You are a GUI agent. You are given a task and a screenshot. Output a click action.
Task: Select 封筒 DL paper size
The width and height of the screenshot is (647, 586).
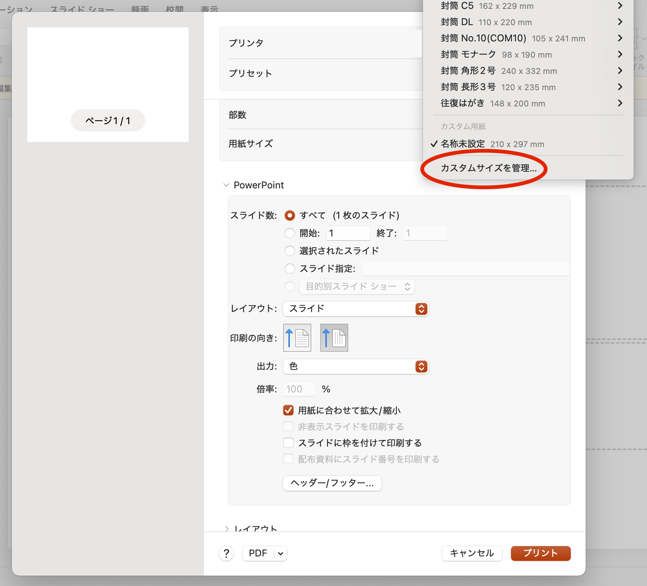point(486,22)
